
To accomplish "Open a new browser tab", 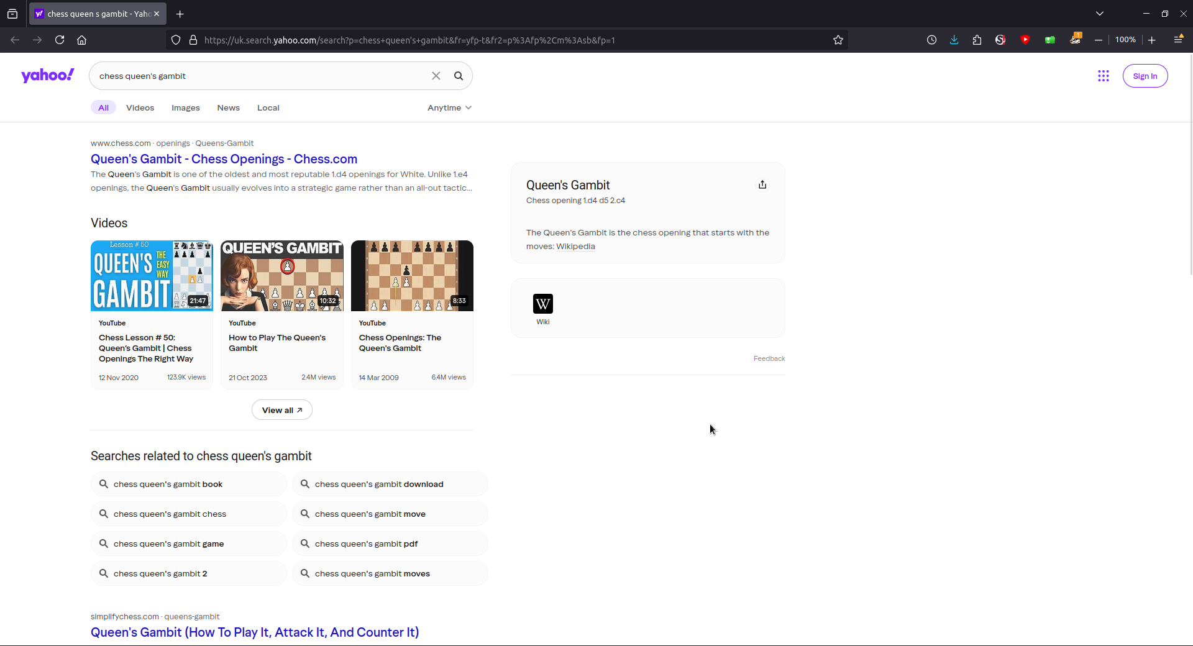I will pos(180,14).
